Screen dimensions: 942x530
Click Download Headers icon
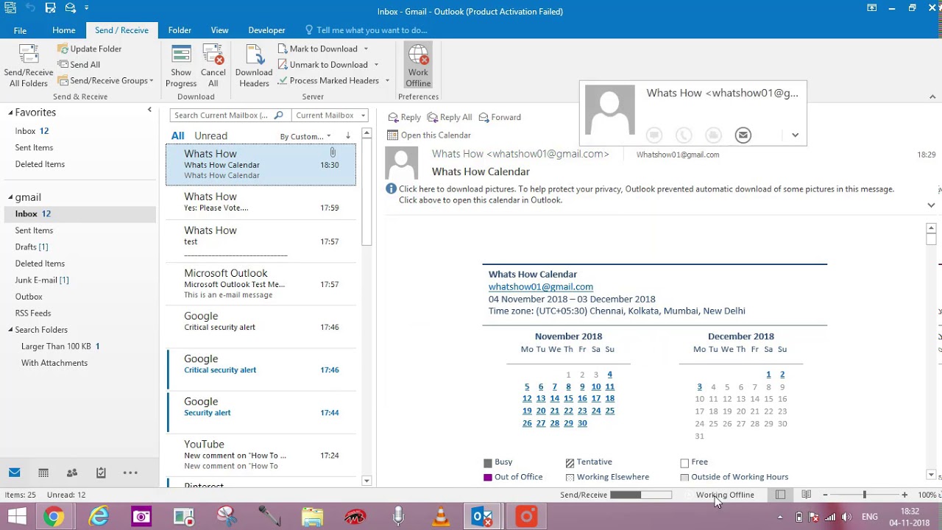(x=254, y=54)
